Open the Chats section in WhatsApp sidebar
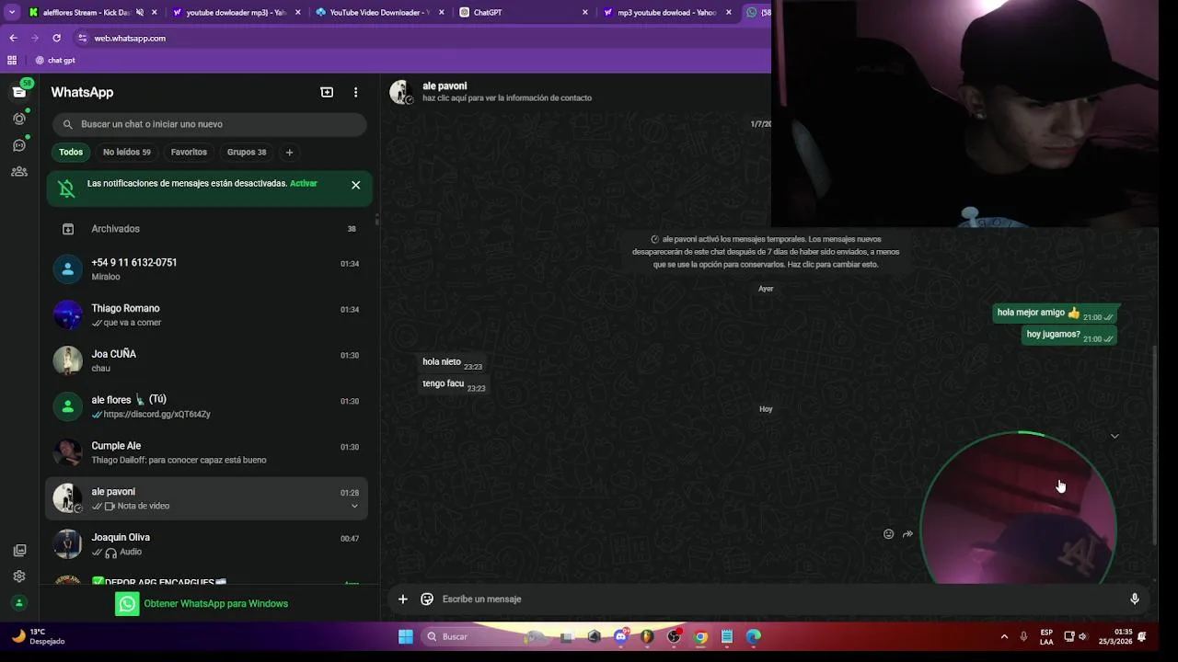The width and height of the screenshot is (1178, 662). point(19,92)
